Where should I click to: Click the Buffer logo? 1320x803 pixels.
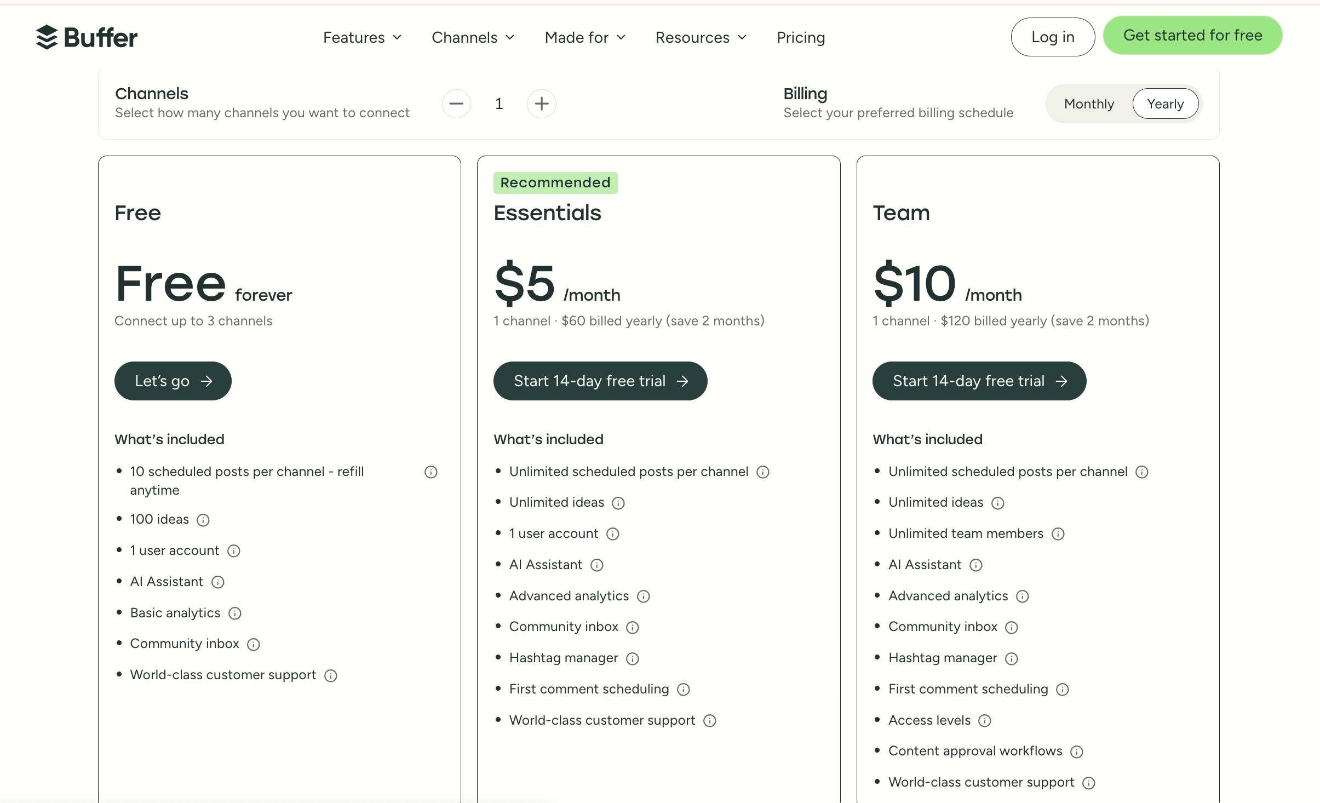[87, 37]
